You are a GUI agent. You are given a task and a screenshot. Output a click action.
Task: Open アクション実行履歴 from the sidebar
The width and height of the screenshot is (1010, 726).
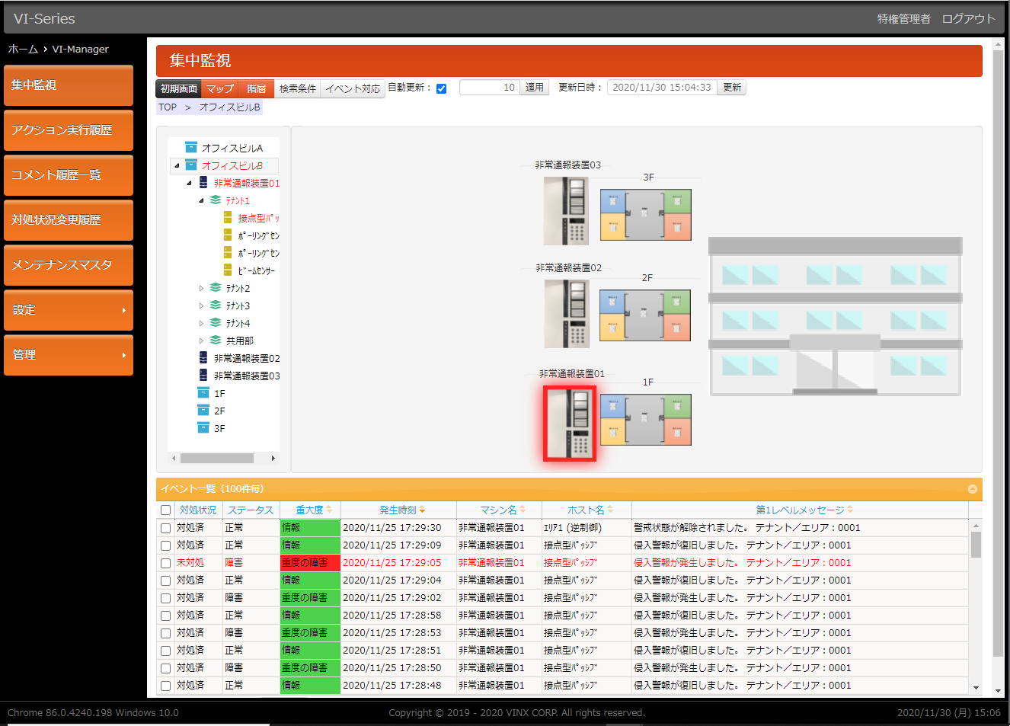[x=69, y=130]
